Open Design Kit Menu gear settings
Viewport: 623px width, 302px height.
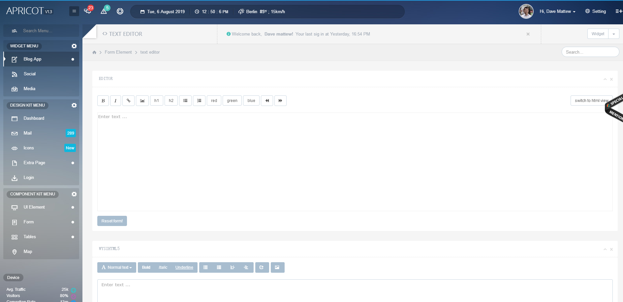tap(74, 105)
